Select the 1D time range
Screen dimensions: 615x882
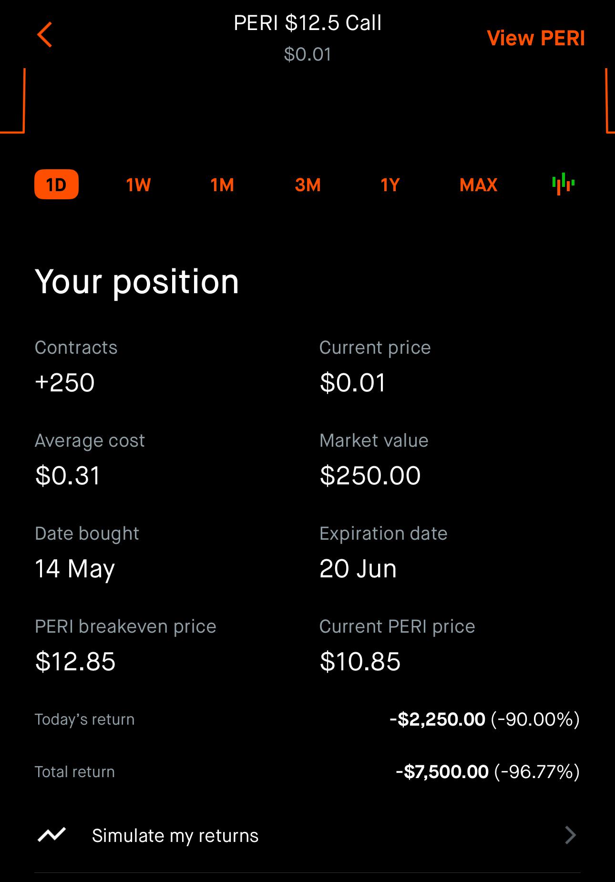click(56, 185)
